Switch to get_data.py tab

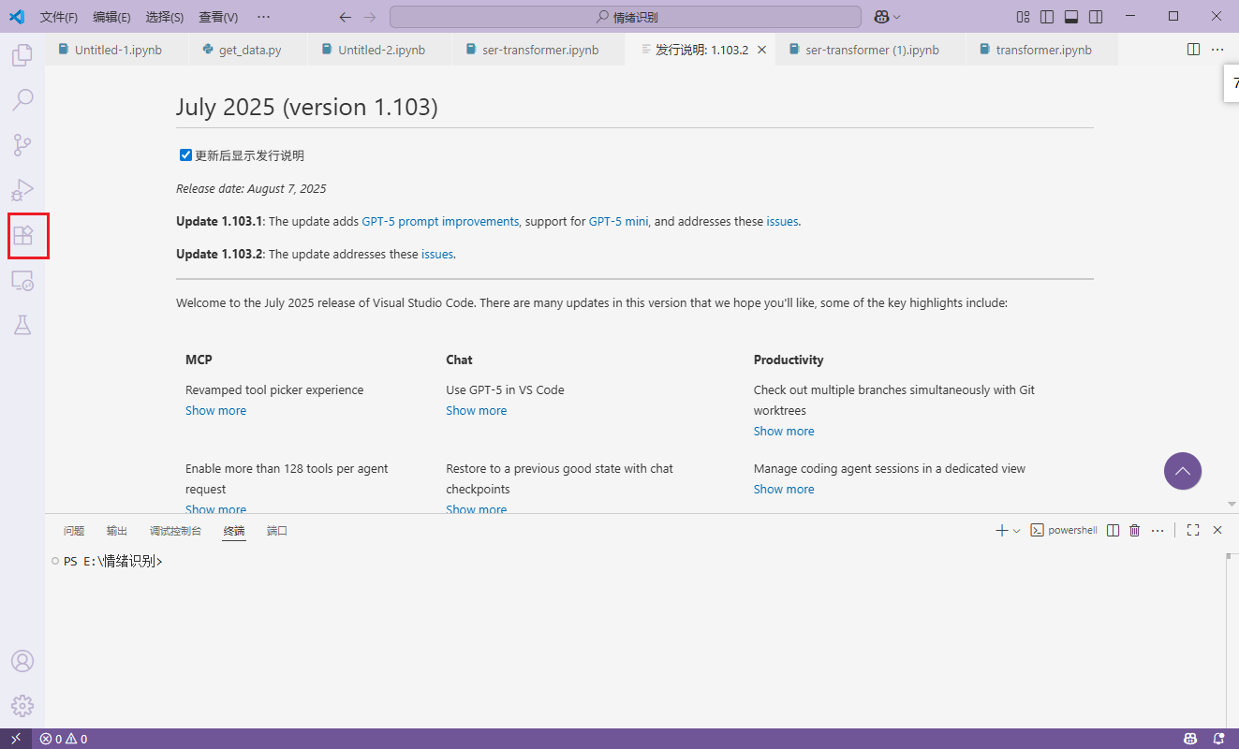point(250,50)
